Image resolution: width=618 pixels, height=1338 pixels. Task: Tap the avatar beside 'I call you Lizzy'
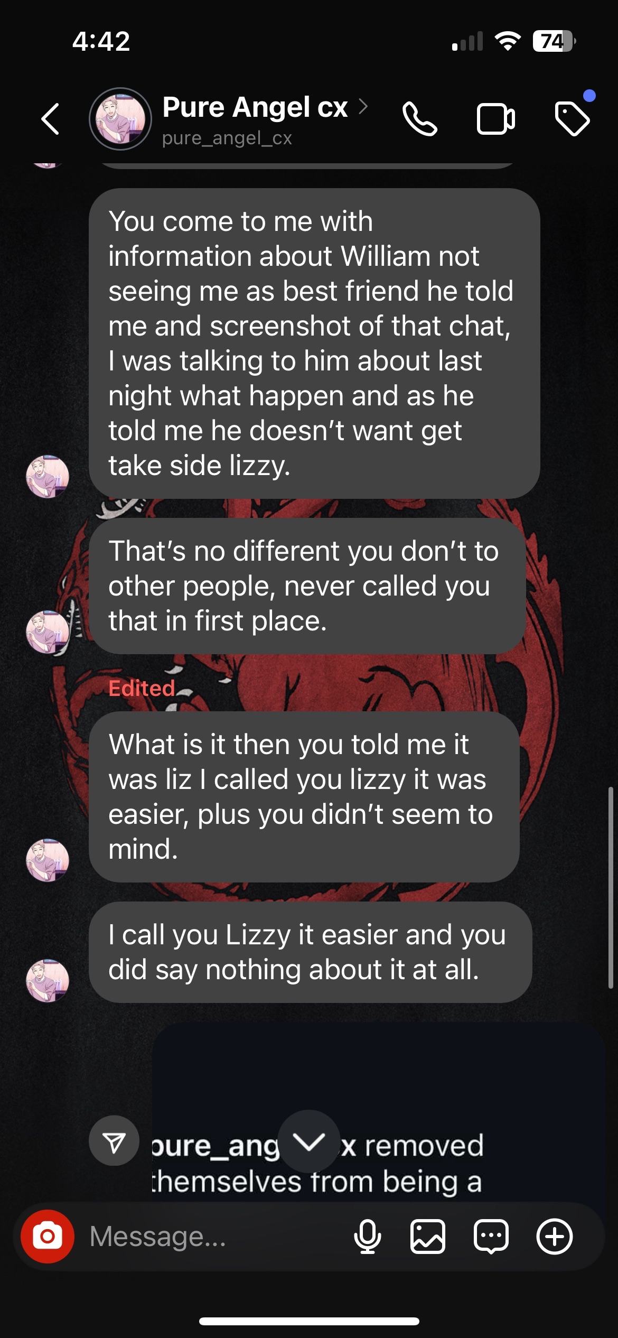48,981
